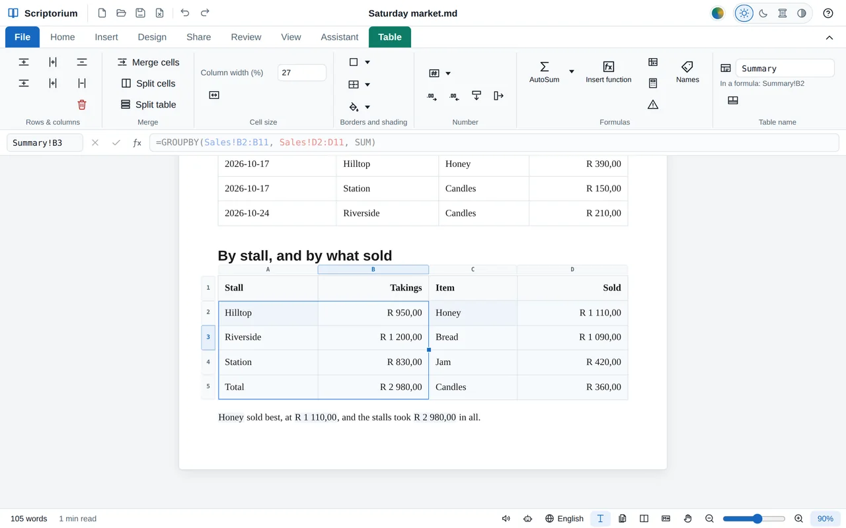Expand the AutoSum dropdown arrow
The width and height of the screenshot is (846, 528).
point(572,72)
